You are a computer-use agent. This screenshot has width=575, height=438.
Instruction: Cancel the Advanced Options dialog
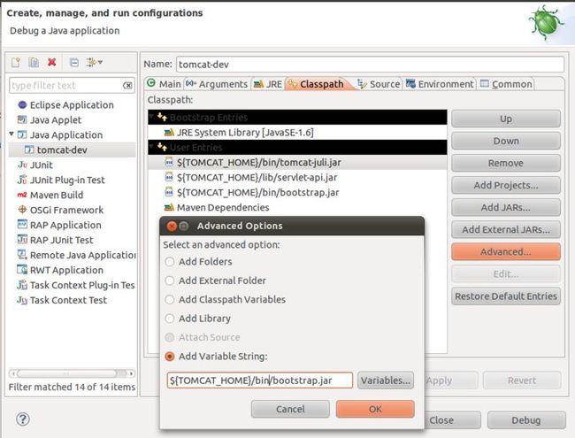(x=290, y=409)
